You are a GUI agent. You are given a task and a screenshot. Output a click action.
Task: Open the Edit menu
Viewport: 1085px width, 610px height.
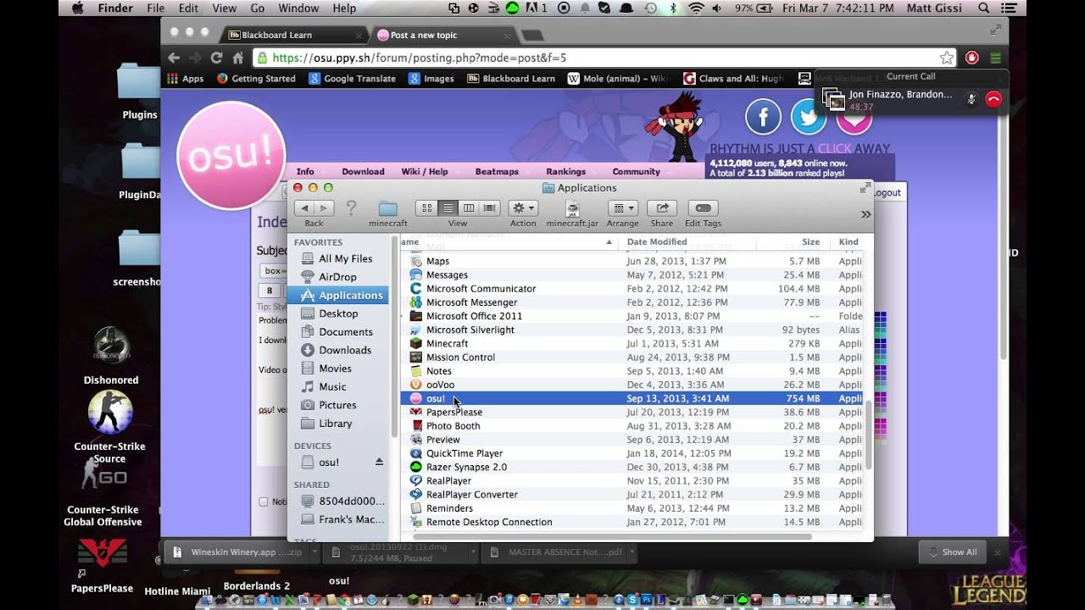pos(188,8)
